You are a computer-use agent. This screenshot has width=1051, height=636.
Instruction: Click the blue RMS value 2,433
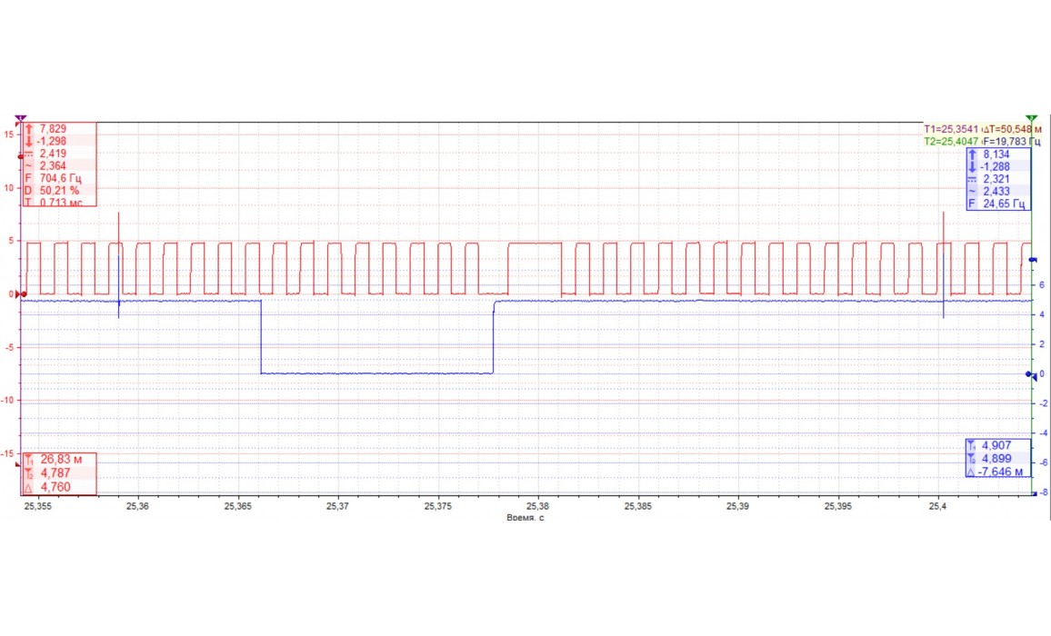click(x=997, y=192)
